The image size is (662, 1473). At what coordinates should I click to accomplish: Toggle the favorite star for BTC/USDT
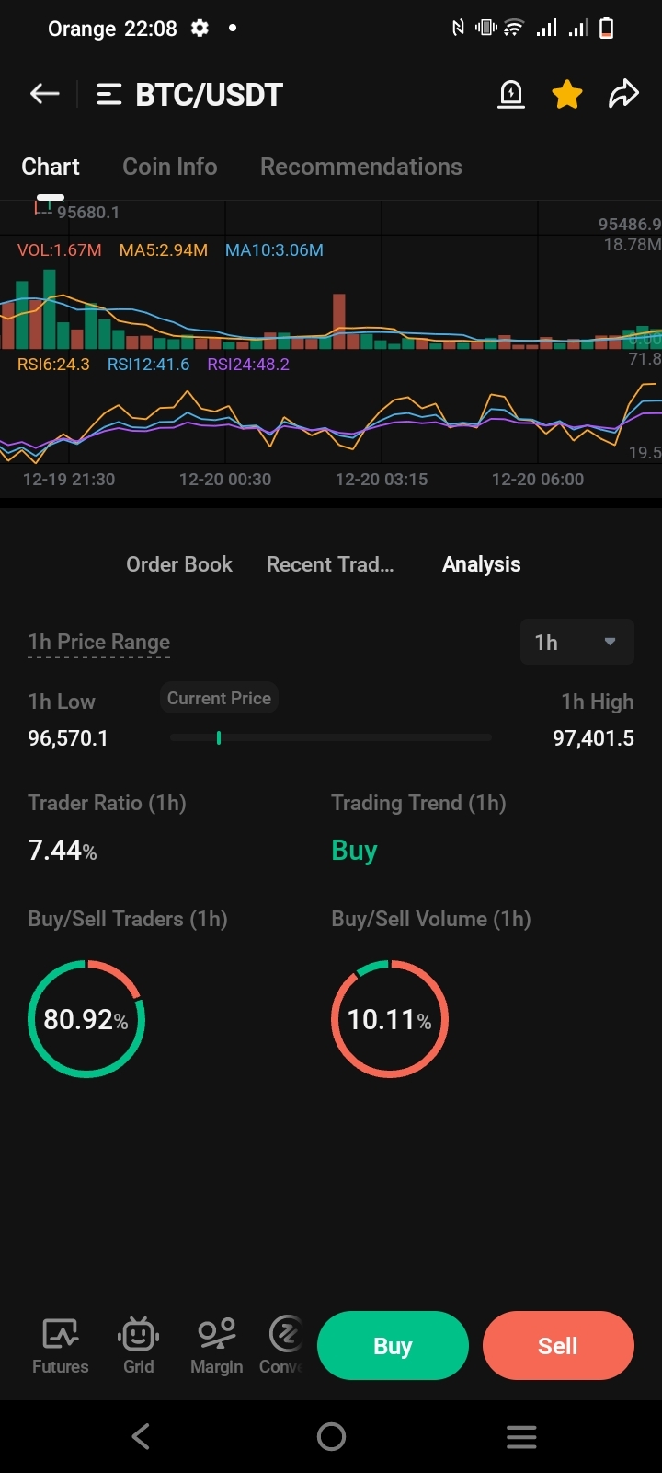567,94
